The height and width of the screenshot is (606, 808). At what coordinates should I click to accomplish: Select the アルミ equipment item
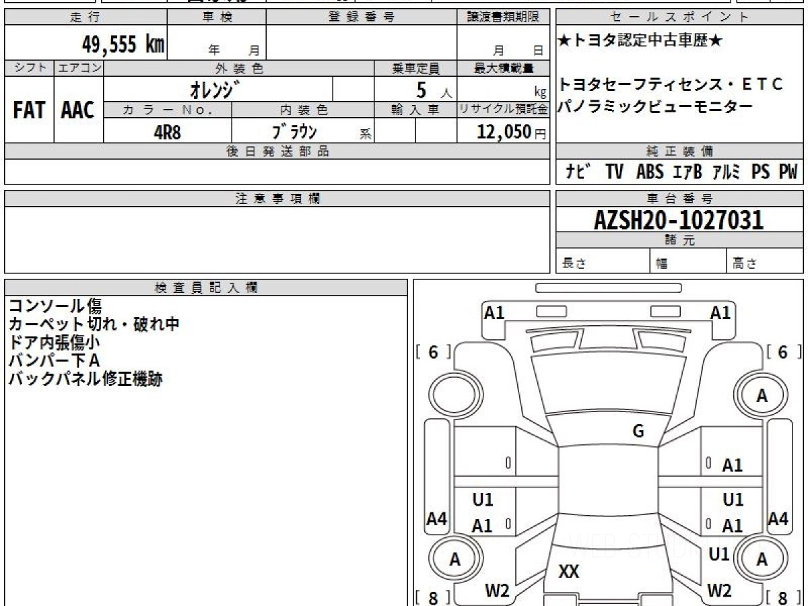tap(727, 172)
